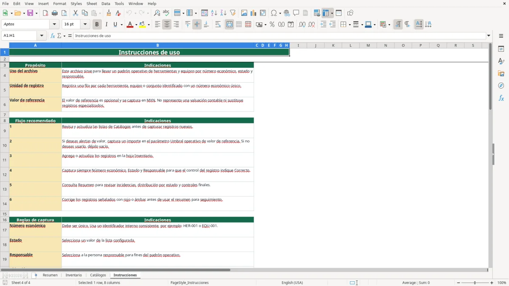Viewport: 509px width, 286px height.
Task: Click the formula input line
Action: tap(280, 36)
